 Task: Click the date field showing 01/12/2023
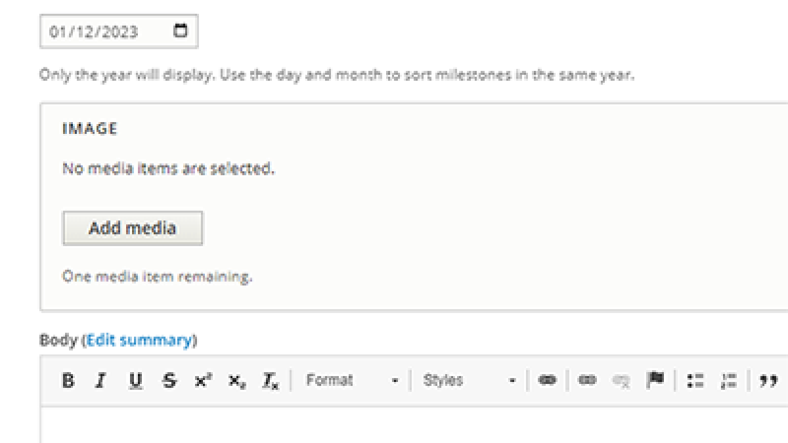click(119, 32)
